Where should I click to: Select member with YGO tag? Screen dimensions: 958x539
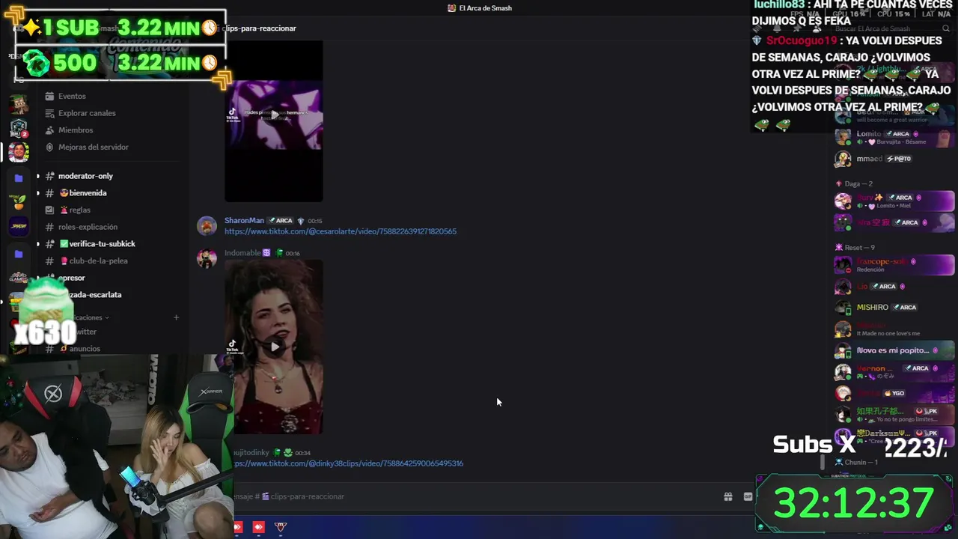click(x=894, y=393)
